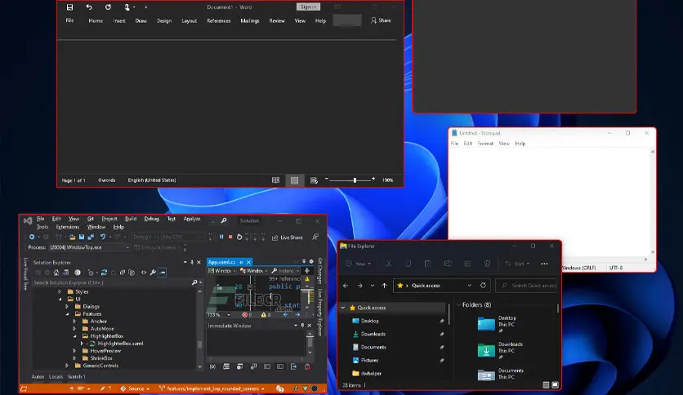This screenshot has width=683, height=395.
Task: Click the Sign in button in Word
Action: pos(308,7)
